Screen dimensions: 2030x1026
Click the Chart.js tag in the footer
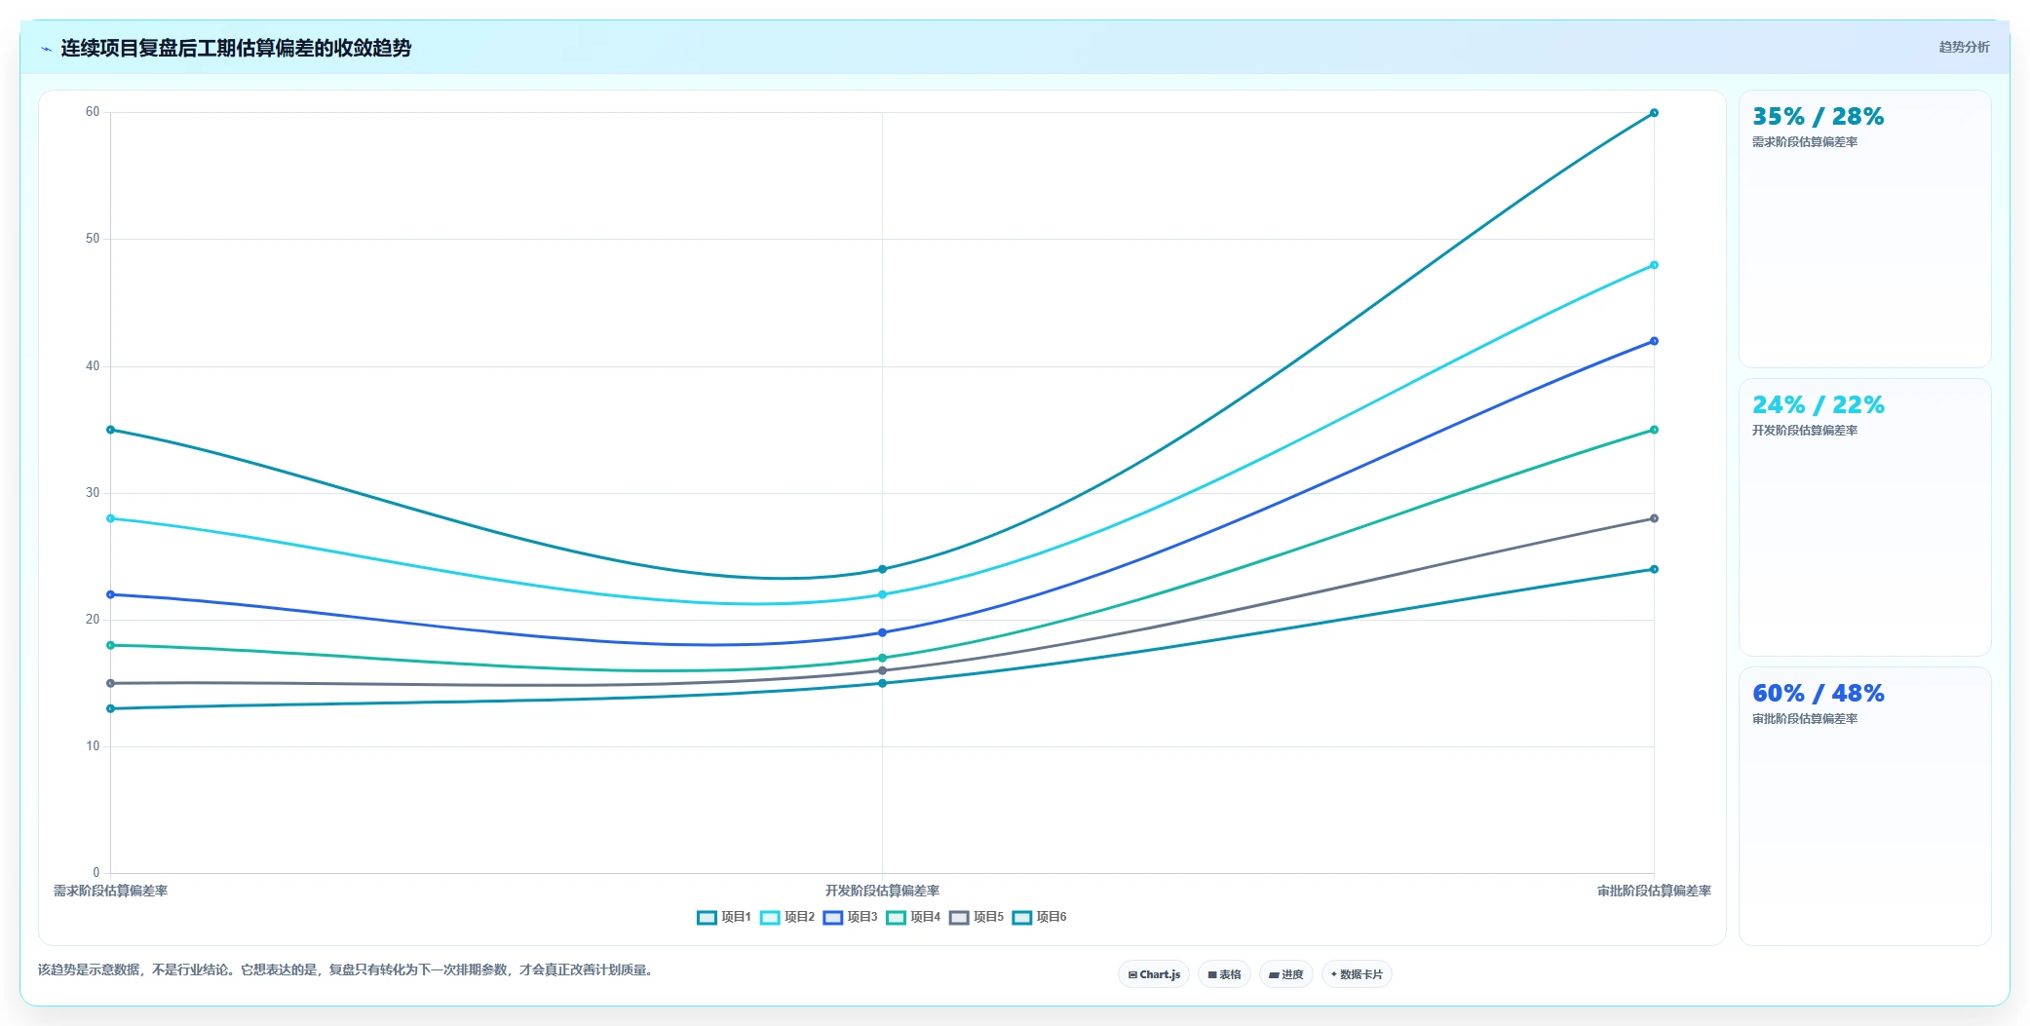coord(1154,974)
